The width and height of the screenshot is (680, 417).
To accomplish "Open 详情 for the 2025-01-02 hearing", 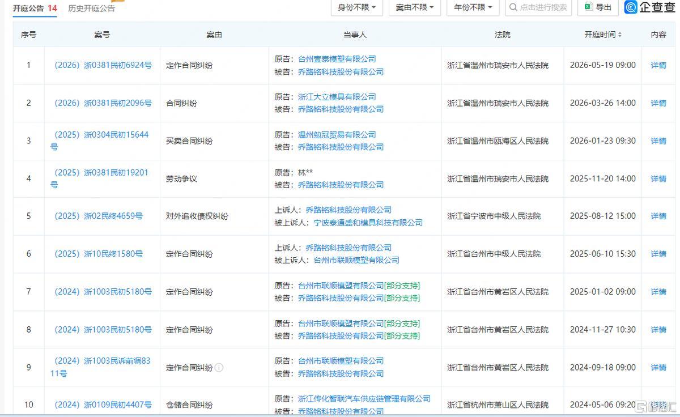I will tap(658, 292).
